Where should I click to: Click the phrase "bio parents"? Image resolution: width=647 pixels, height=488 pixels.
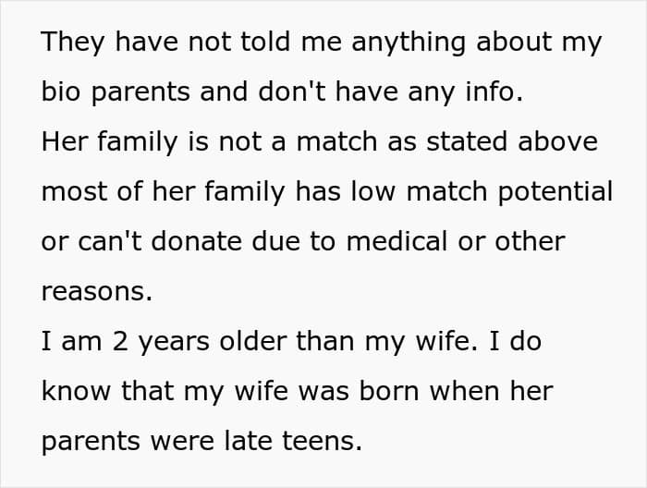point(116,91)
